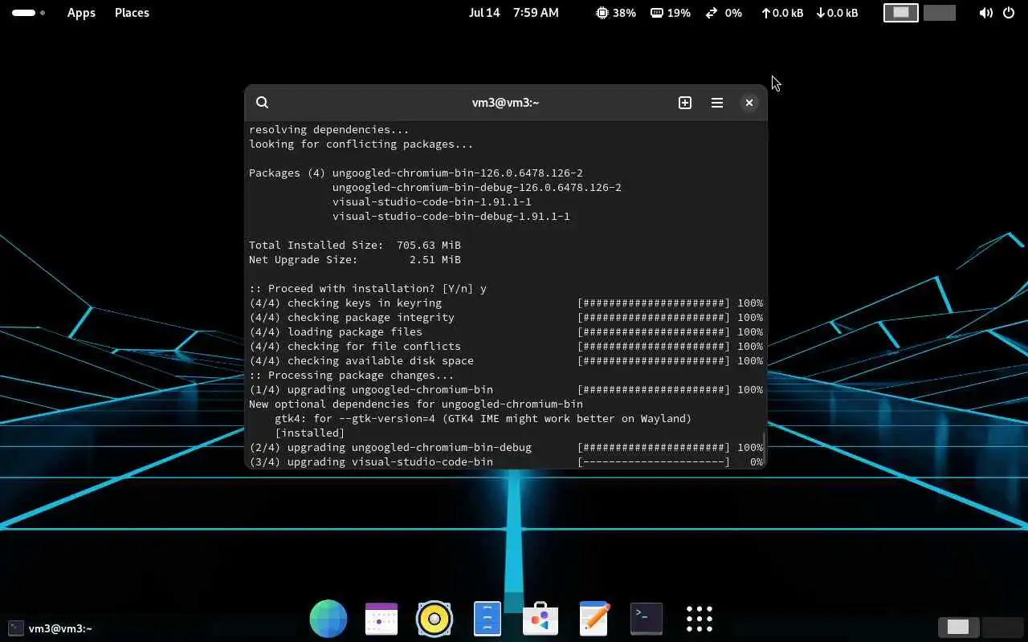Click the visual-studio-code-bin-debug-1.91.1-1 package line

pyautogui.click(x=451, y=217)
